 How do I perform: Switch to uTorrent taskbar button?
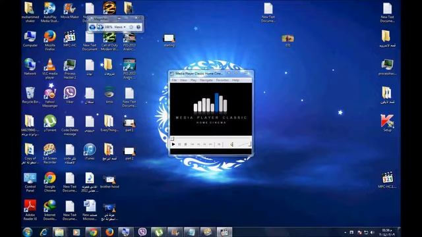click(x=159, y=232)
